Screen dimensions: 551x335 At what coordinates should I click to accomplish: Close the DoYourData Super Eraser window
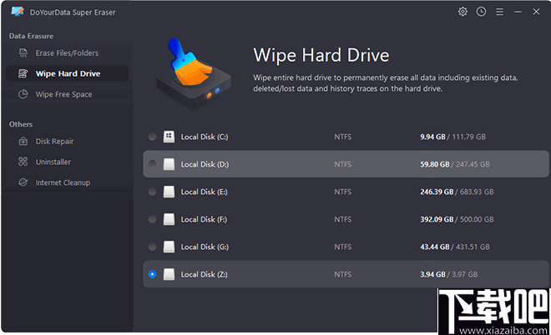click(536, 12)
